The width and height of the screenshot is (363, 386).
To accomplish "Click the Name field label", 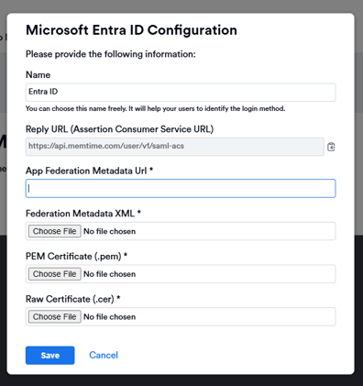I will pyautogui.click(x=38, y=75).
